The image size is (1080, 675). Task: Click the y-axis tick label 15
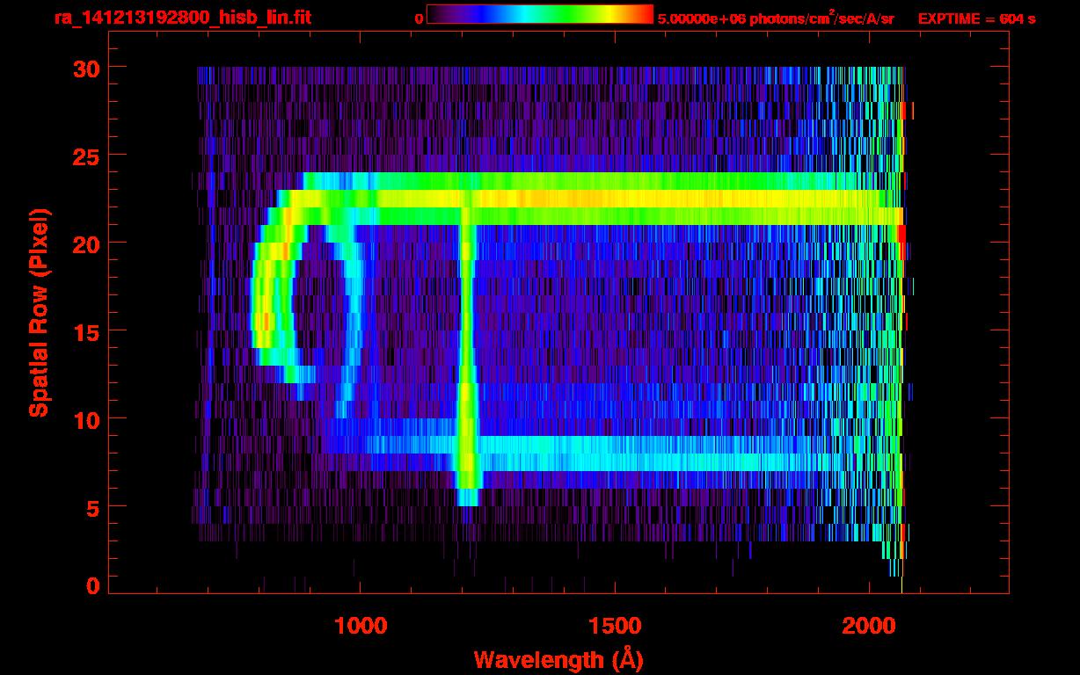coord(86,331)
